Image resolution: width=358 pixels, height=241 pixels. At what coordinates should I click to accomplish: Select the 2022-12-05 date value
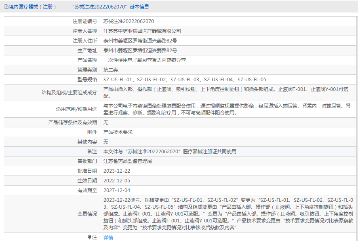(x=117, y=180)
